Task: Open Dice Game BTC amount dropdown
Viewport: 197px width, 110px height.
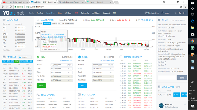Action: pos(162,95)
